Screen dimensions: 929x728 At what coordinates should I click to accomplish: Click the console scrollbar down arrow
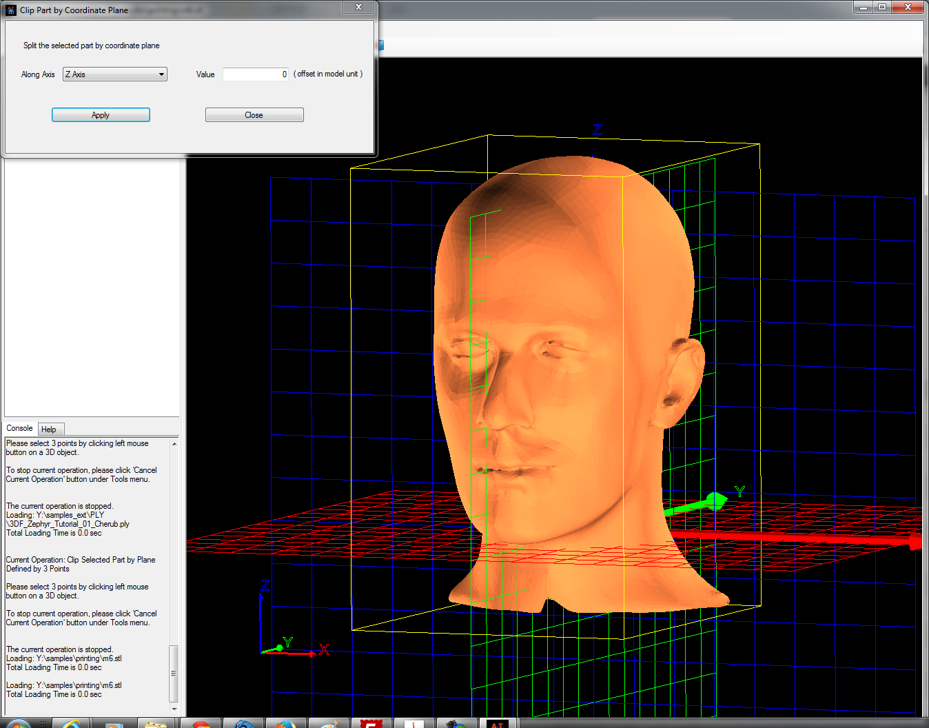pyautogui.click(x=174, y=709)
